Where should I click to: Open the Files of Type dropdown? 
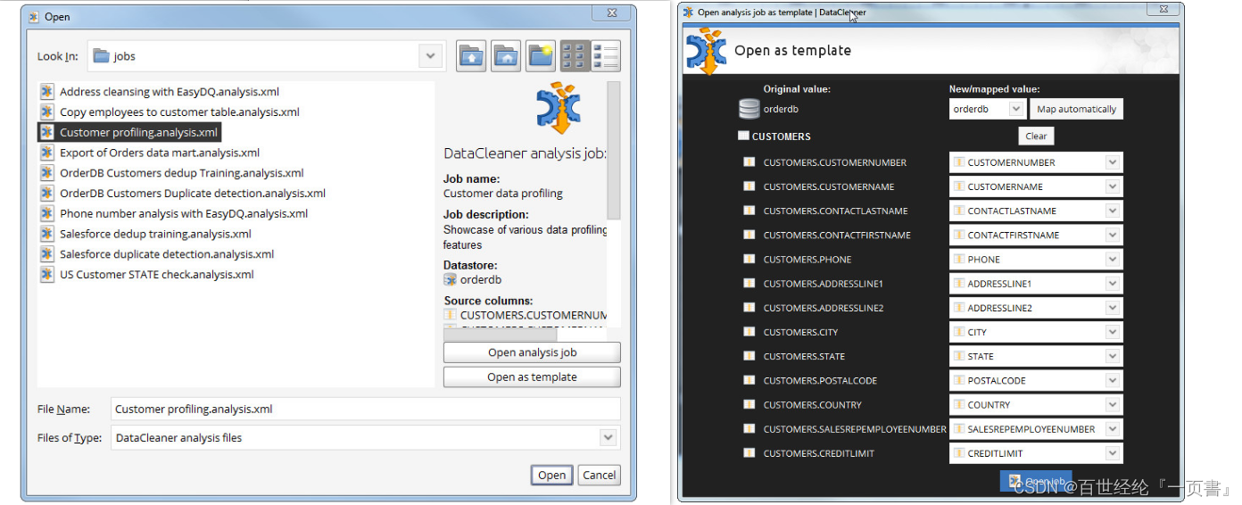609,437
